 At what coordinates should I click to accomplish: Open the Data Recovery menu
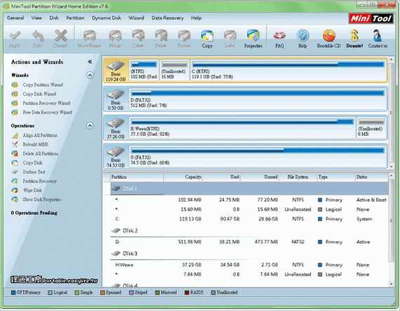[168, 18]
